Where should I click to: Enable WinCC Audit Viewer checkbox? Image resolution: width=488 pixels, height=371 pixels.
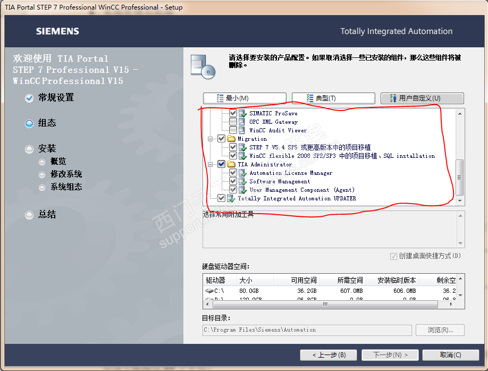(233, 130)
